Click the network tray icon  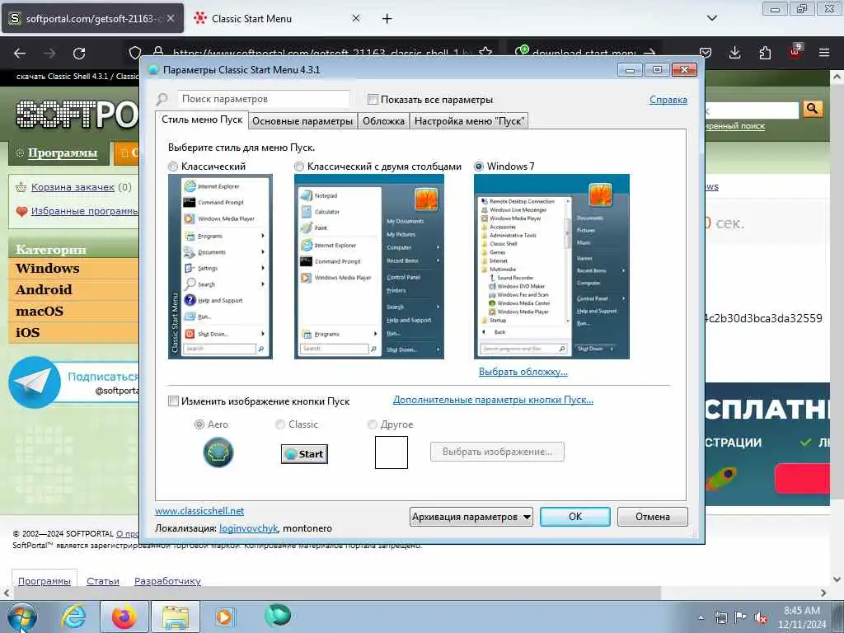coord(720,618)
